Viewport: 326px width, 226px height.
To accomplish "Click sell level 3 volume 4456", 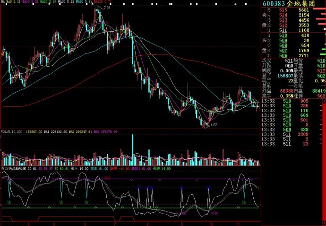I will pyautogui.click(x=304, y=20).
